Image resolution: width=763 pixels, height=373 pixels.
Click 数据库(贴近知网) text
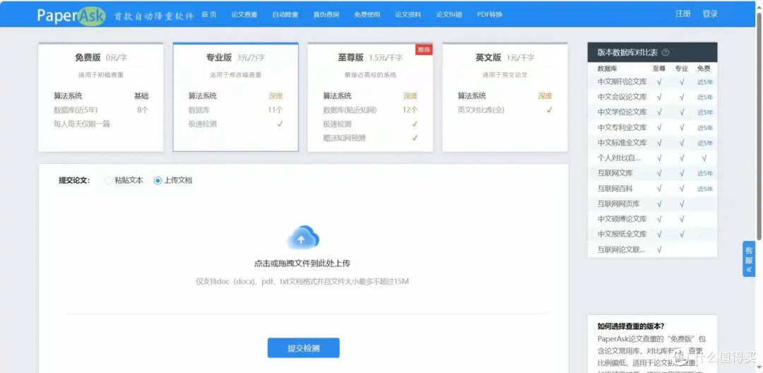[x=350, y=110]
